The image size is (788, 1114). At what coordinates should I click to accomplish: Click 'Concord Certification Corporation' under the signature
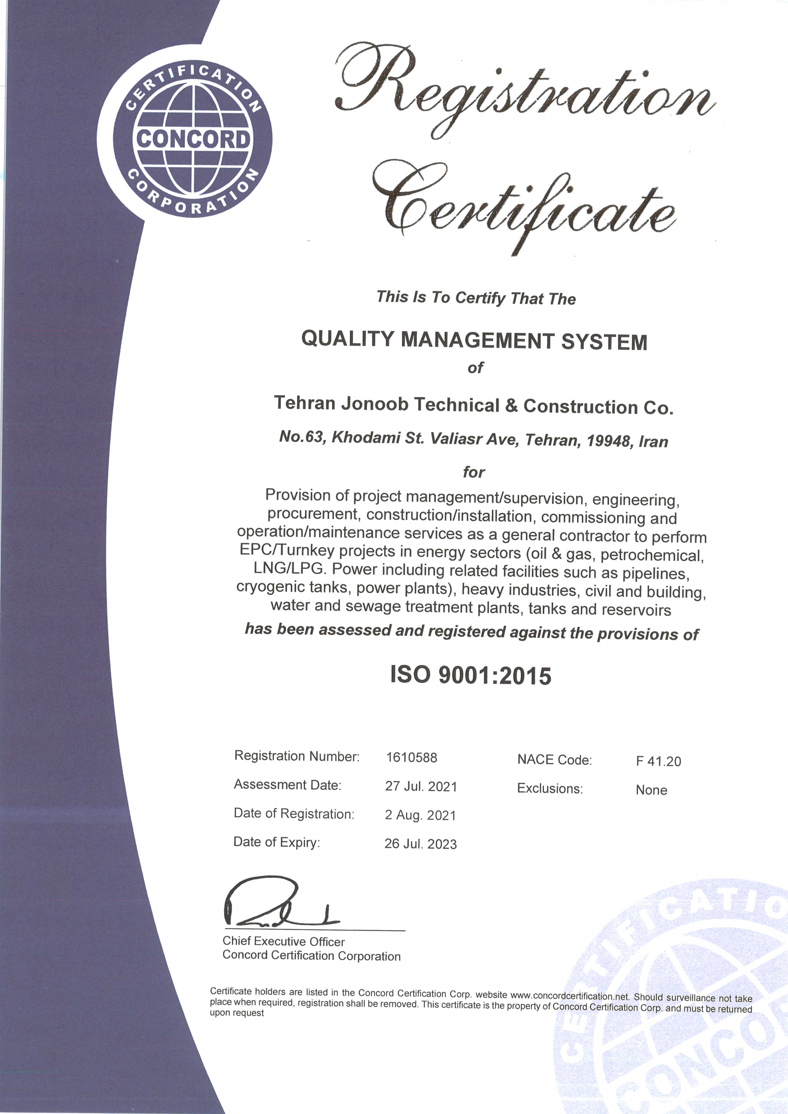click(311, 956)
